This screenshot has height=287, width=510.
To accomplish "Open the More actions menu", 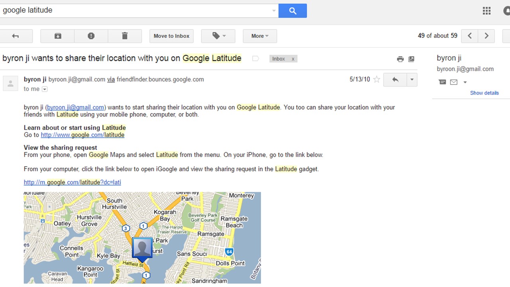I will 260,36.
